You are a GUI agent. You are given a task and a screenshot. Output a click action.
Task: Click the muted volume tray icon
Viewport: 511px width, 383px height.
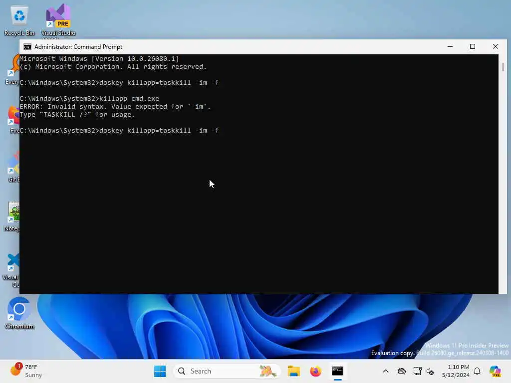pyautogui.click(x=430, y=371)
